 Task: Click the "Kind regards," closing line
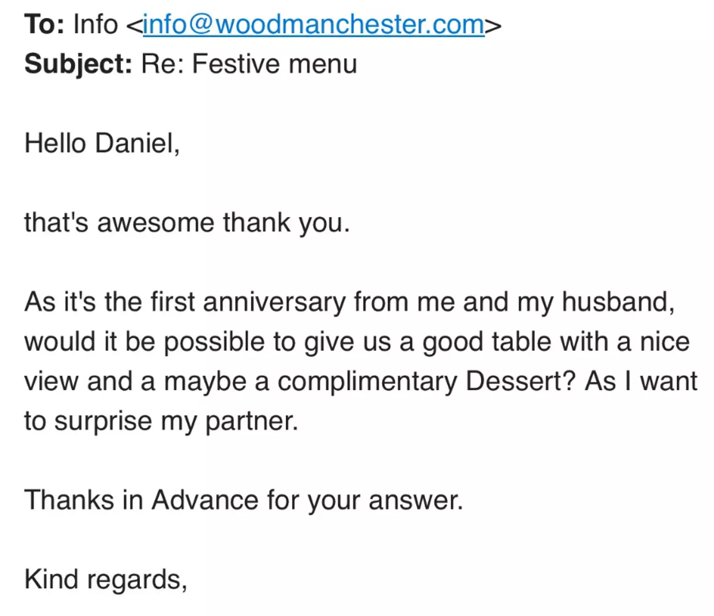point(106,579)
